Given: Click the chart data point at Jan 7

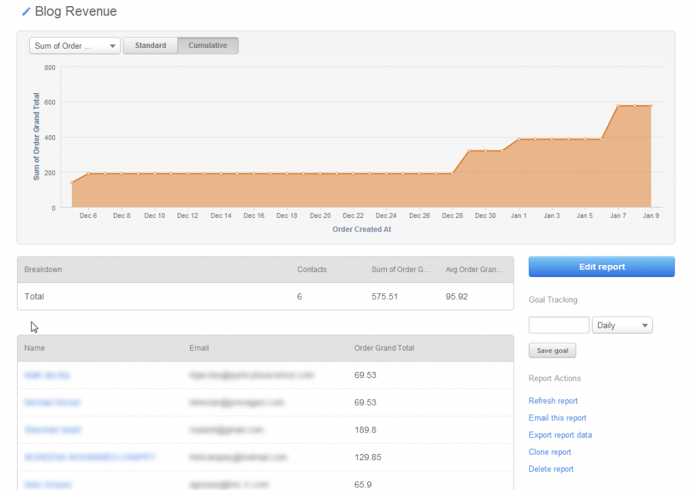Looking at the screenshot, I should 618,106.
